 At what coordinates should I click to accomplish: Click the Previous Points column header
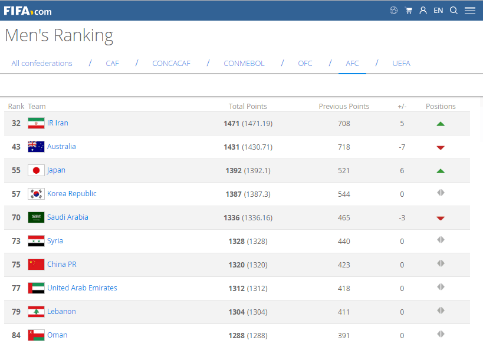point(344,107)
